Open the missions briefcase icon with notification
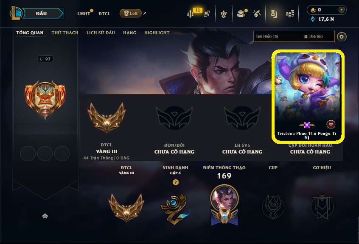This screenshot has width=359, height=244. click(241, 14)
